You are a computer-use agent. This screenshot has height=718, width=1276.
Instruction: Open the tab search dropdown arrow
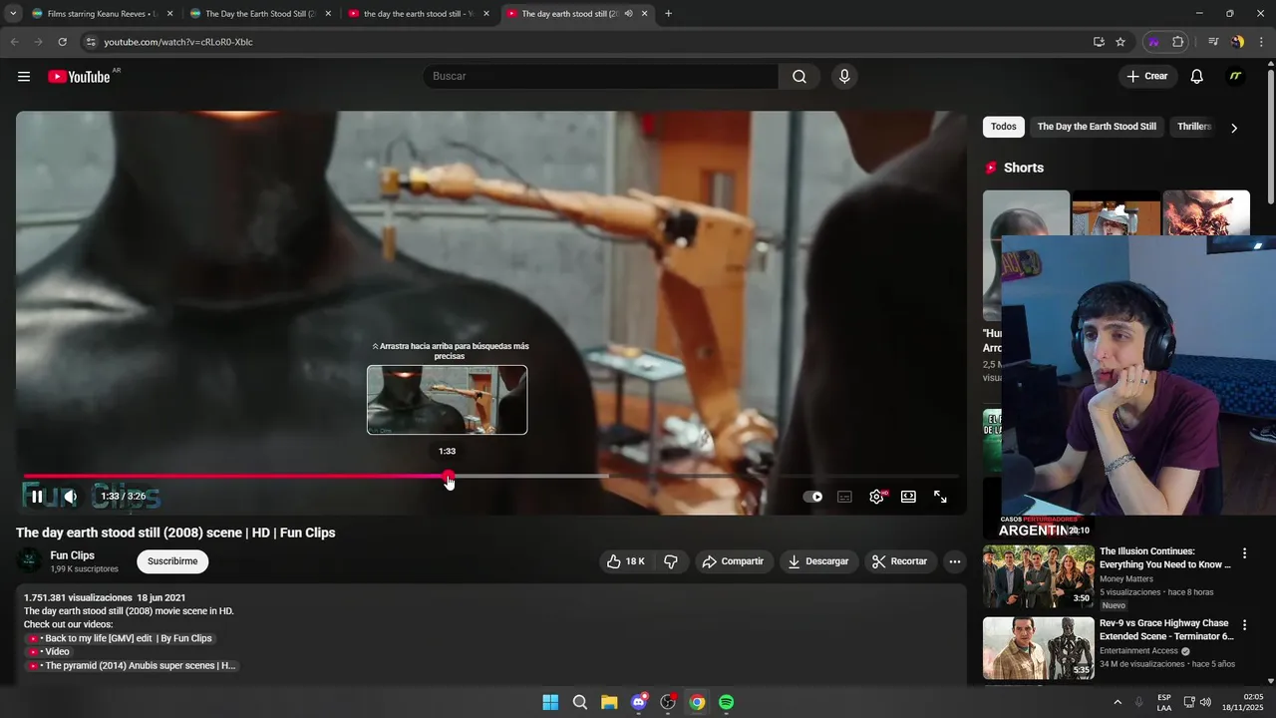click(x=13, y=14)
